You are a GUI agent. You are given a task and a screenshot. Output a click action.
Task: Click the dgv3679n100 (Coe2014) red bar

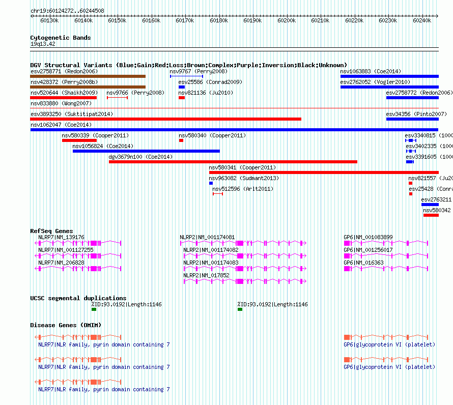[233, 162]
